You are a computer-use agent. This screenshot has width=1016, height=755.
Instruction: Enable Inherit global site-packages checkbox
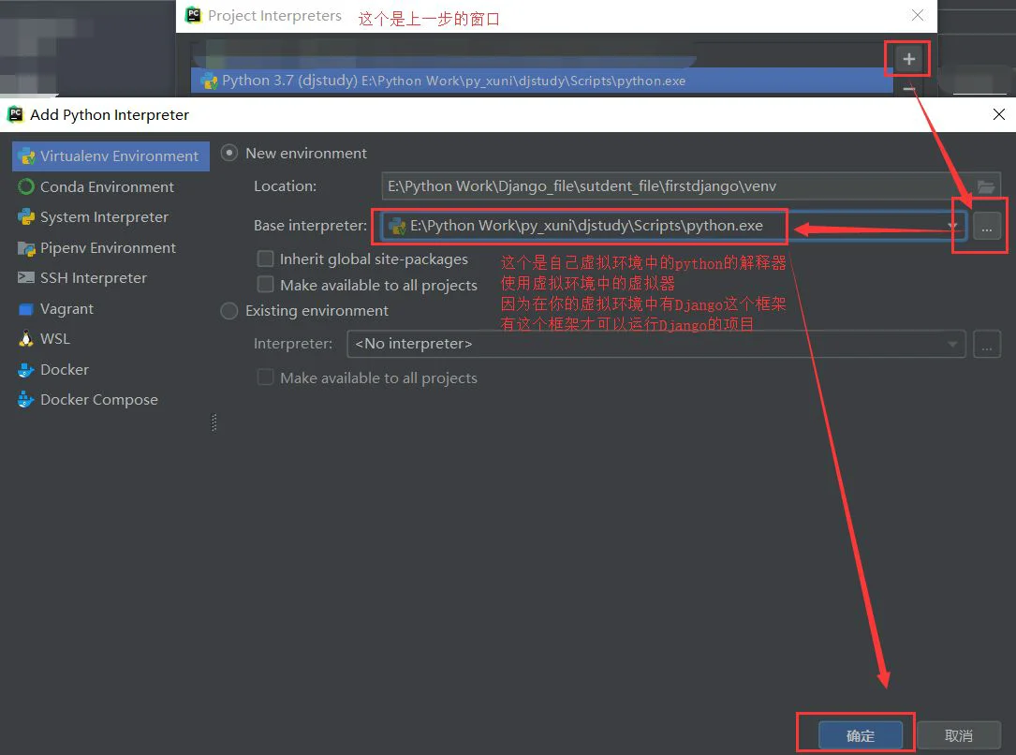(x=265, y=259)
